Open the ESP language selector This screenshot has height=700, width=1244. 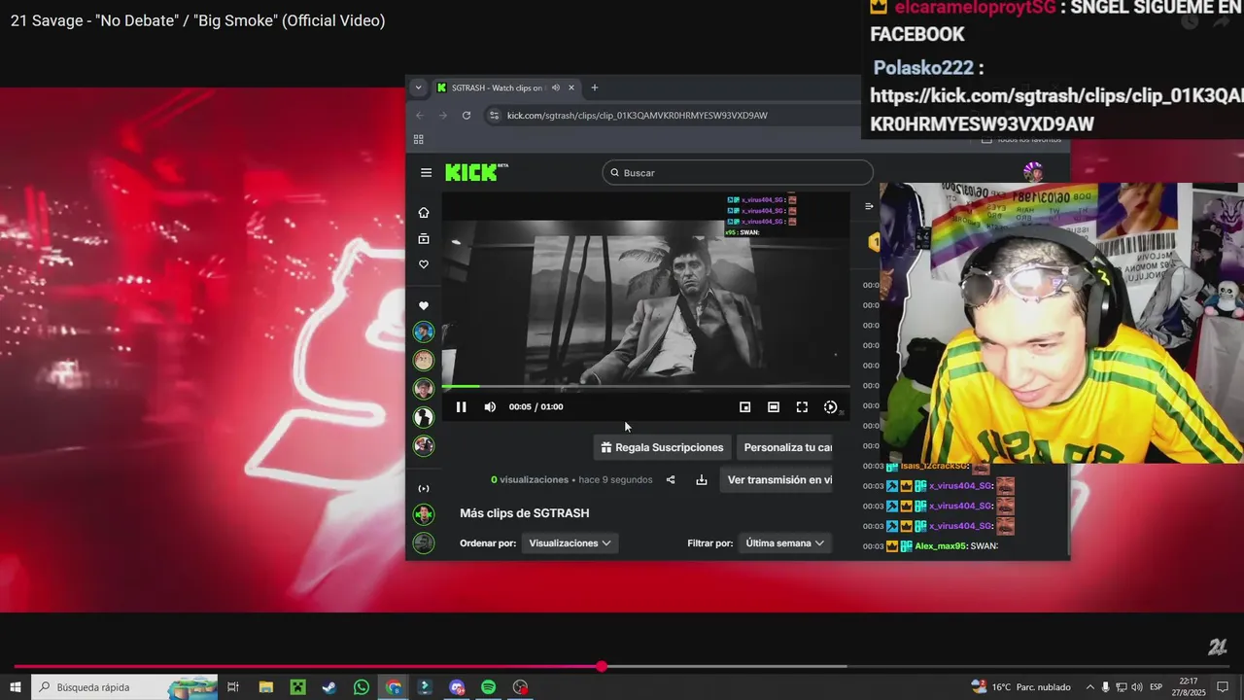(x=1157, y=687)
